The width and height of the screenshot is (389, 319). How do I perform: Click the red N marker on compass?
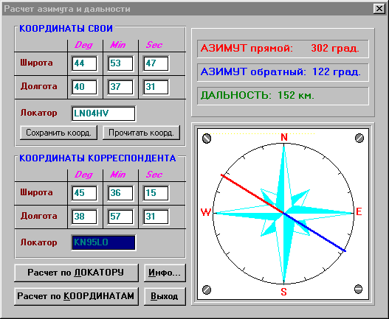(x=284, y=137)
